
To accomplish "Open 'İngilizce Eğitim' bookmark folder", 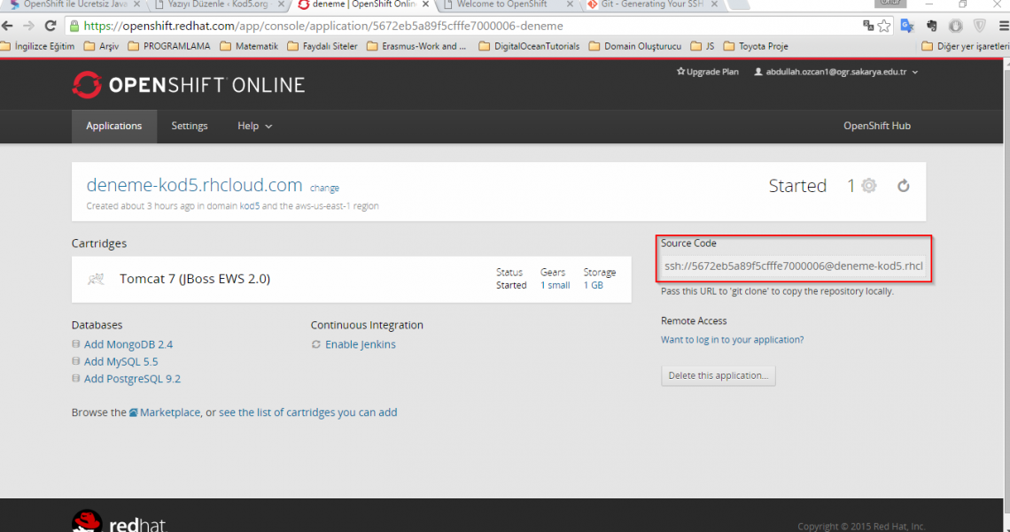I will pyautogui.click(x=38, y=46).
